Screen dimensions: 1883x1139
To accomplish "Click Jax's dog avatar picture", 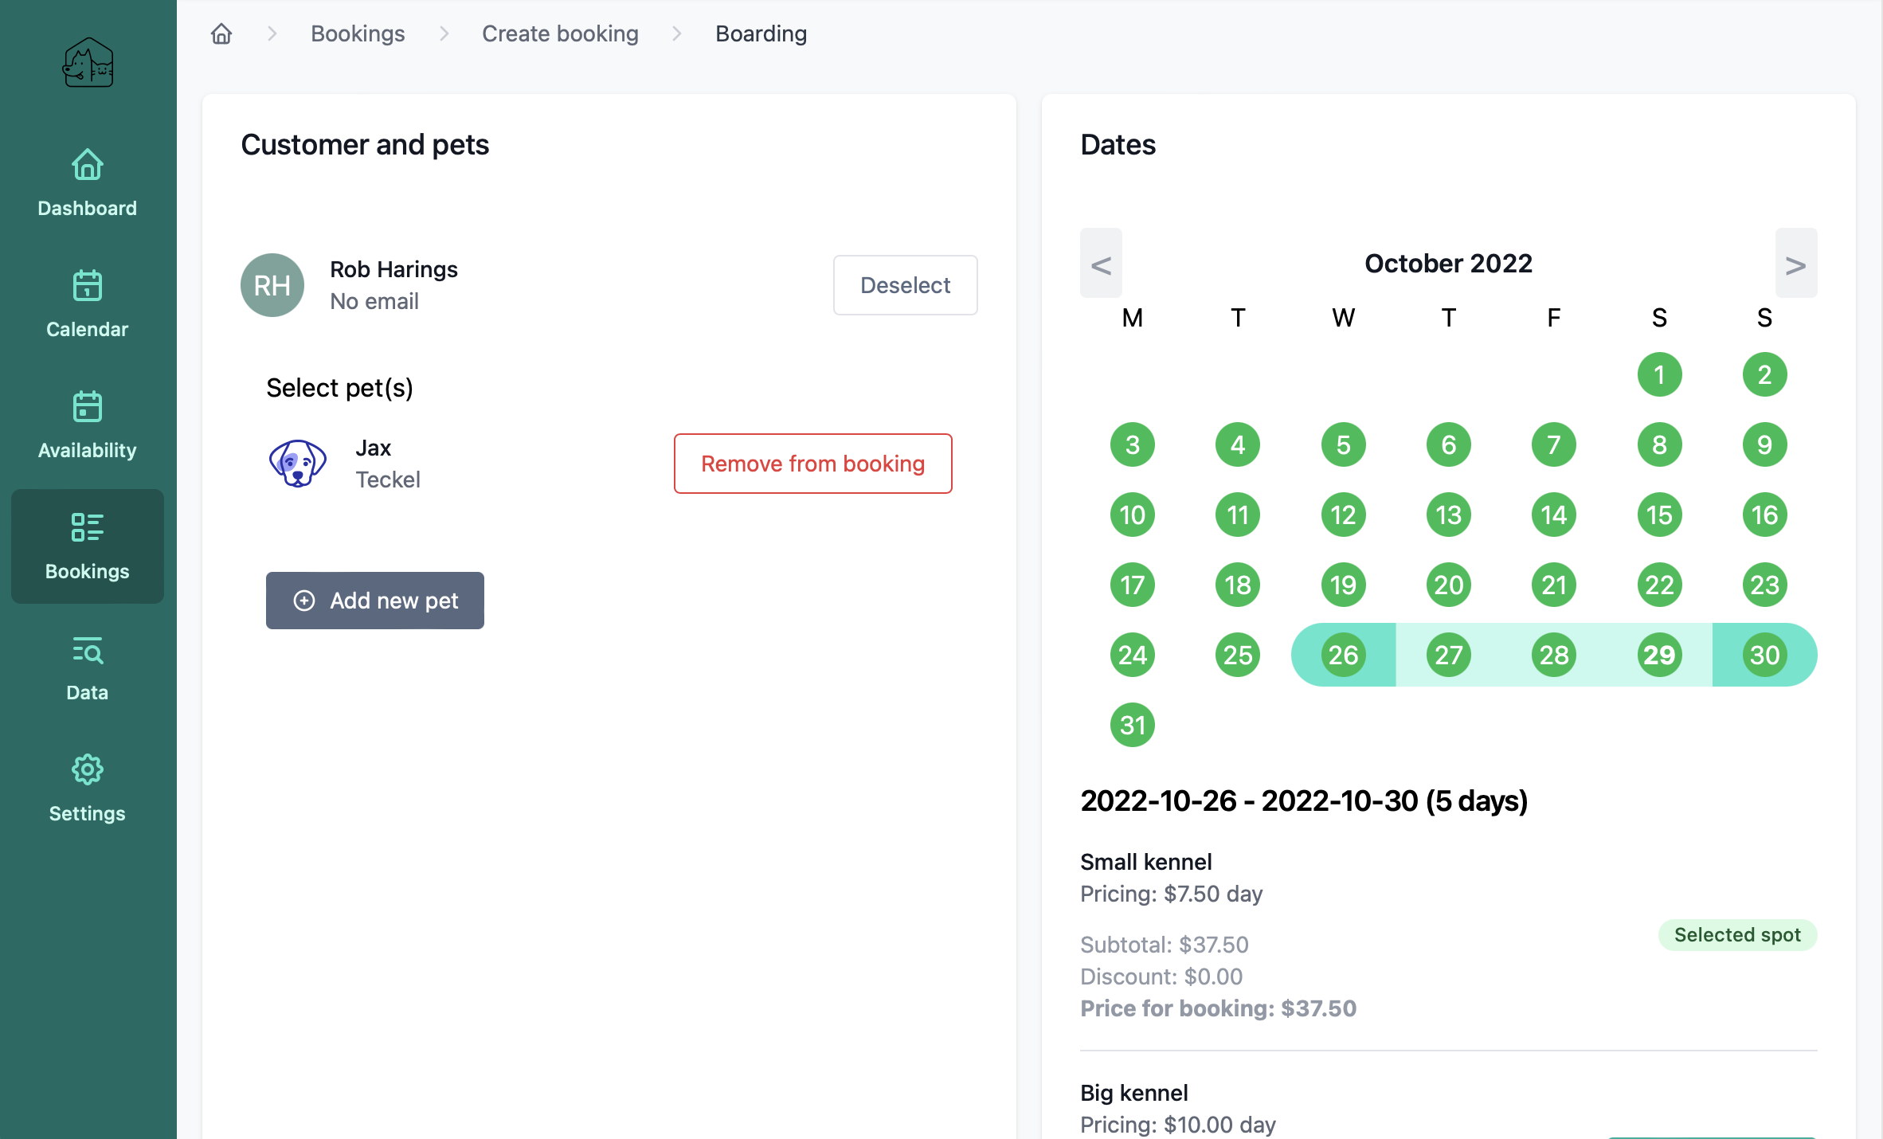I will pos(297,462).
